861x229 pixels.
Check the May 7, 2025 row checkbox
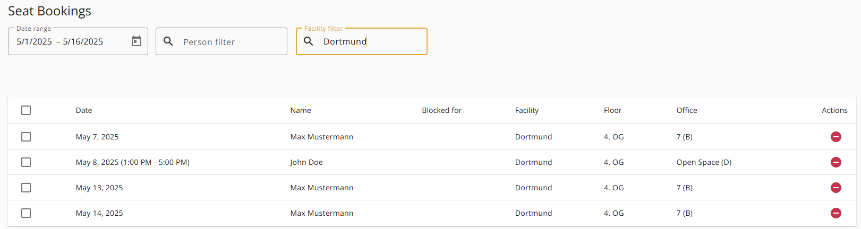coord(26,137)
